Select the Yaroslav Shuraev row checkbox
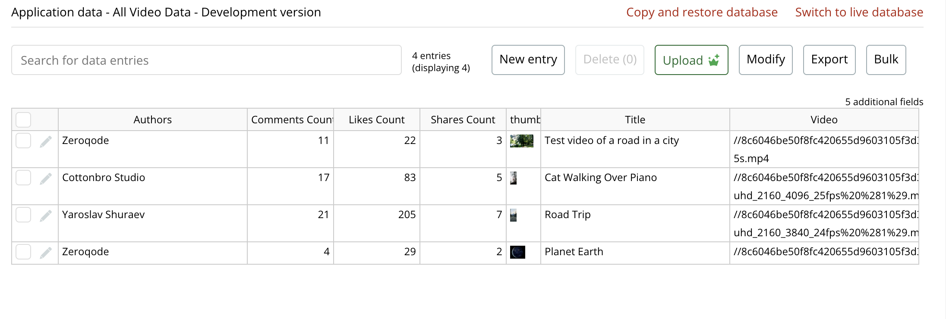This screenshot has width=946, height=319. (x=23, y=215)
